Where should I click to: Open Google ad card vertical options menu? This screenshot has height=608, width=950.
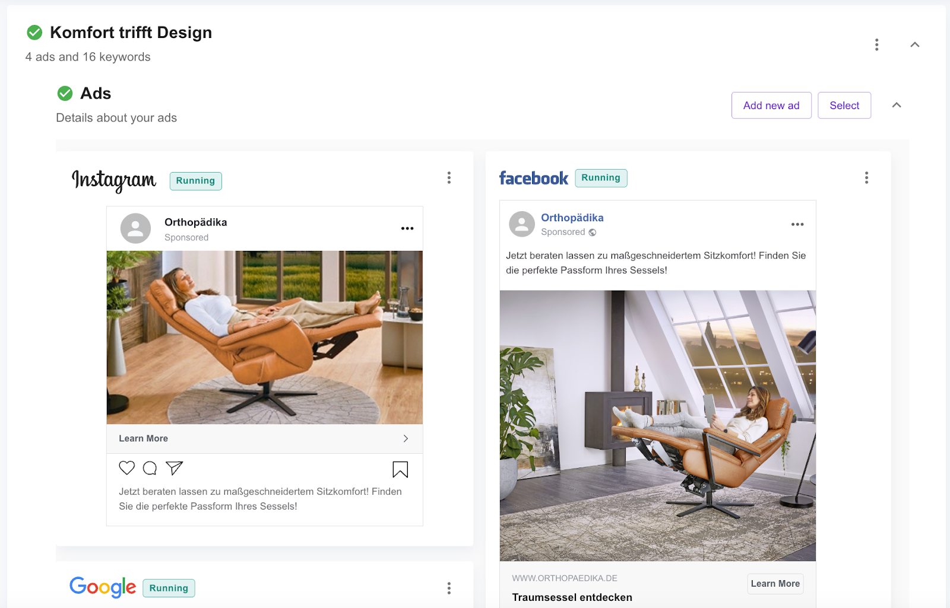click(449, 588)
